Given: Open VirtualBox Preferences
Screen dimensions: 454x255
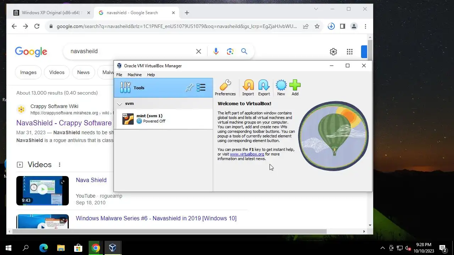Looking at the screenshot, I should (x=225, y=88).
